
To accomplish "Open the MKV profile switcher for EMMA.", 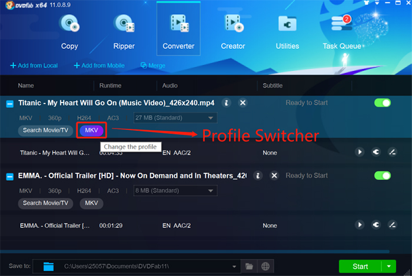I will [91, 203].
